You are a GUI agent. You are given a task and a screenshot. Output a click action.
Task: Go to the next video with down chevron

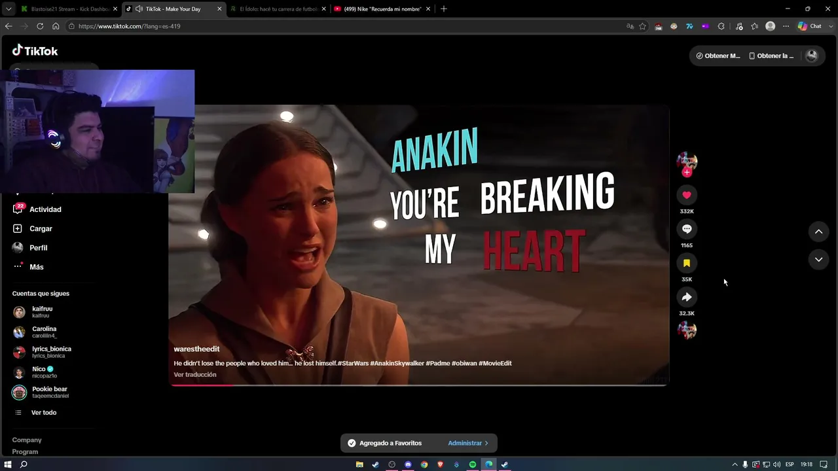click(818, 260)
